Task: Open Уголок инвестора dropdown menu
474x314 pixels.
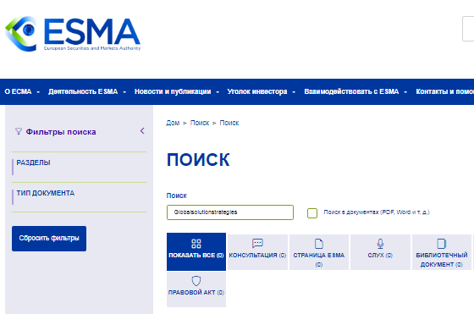Action: point(262,91)
